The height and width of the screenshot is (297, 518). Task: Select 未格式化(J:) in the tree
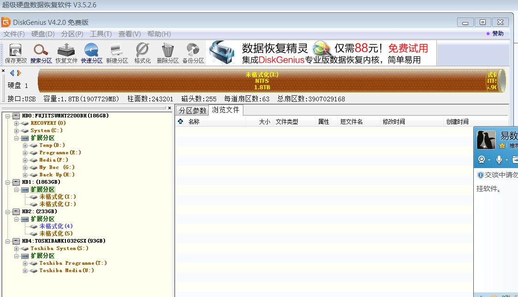point(58,204)
